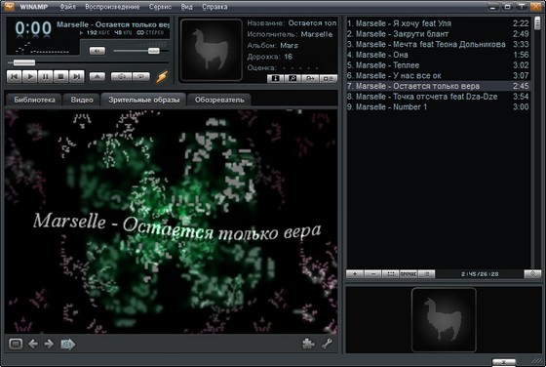Click the Winamp lightning bolt icon
Image resolution: width=546 pixels, height=367 pixels.
pyautogui.click(x=162, y=76)
